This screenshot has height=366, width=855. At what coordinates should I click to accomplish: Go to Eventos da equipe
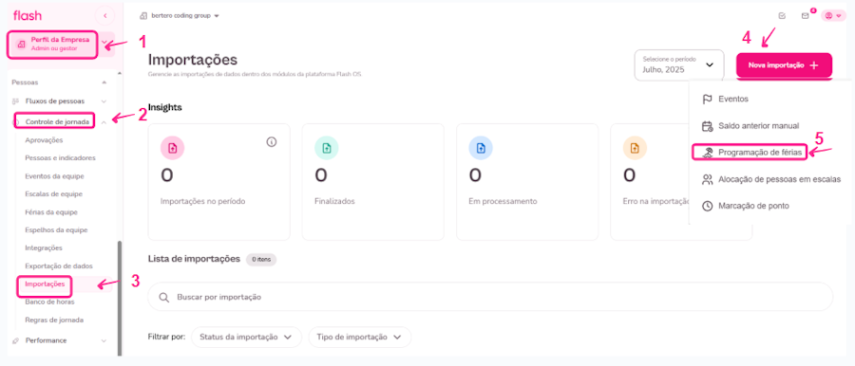(x=54, y=176)
